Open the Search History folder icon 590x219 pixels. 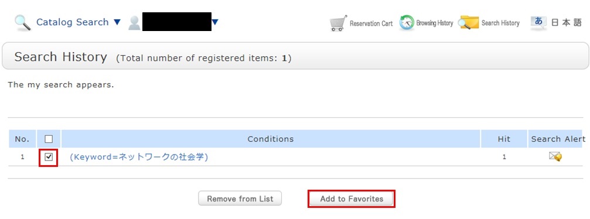[469, 23]
